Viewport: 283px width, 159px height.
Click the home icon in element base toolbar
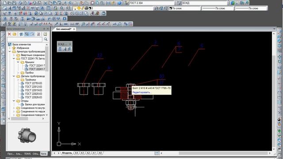21,34
